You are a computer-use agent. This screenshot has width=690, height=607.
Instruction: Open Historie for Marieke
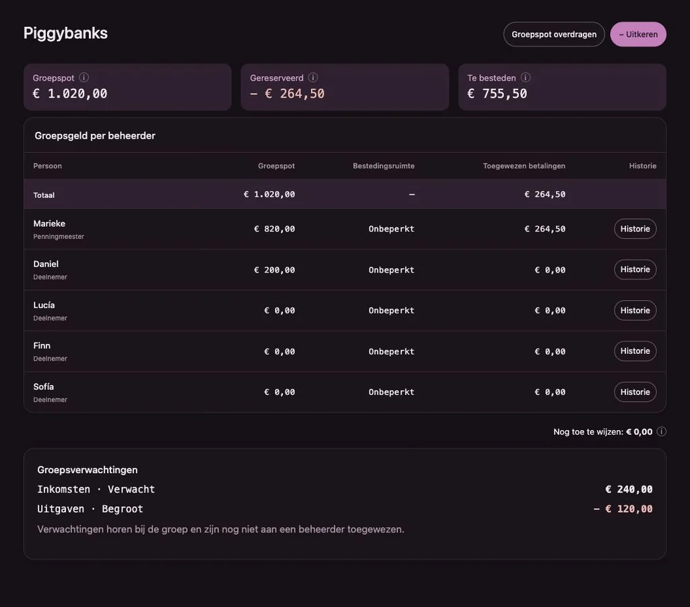[x=635, y=229]
